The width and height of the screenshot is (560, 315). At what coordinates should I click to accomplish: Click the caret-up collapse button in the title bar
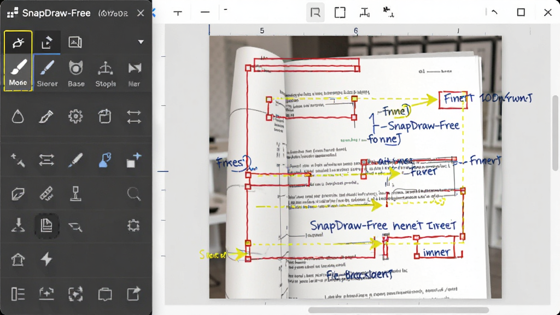494,12
